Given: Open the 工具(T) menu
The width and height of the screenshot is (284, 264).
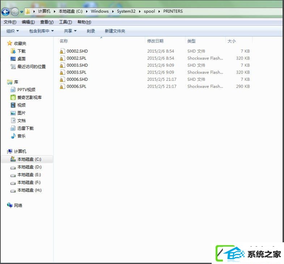Looking at the screenshot, I should (65, 22).
